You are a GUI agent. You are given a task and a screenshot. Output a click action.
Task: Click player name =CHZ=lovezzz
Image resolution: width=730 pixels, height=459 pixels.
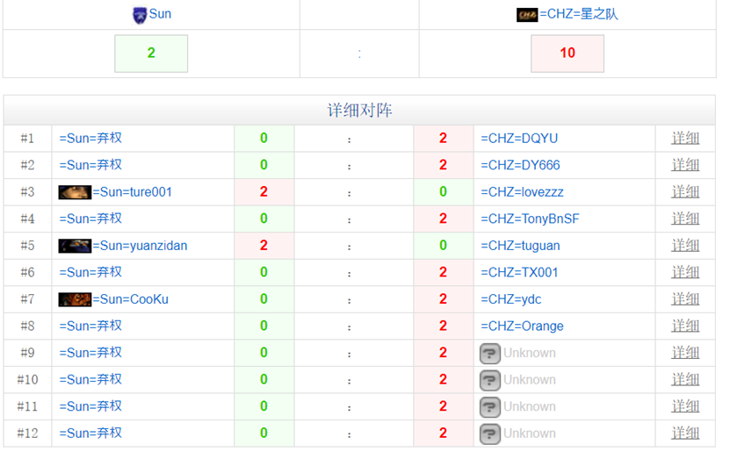tap(522, 192)
